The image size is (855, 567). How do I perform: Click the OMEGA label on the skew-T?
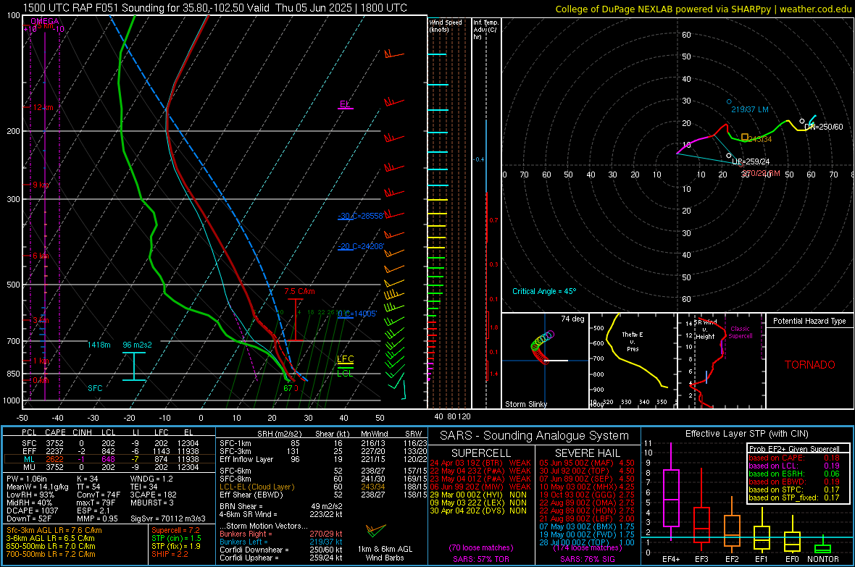45,21
